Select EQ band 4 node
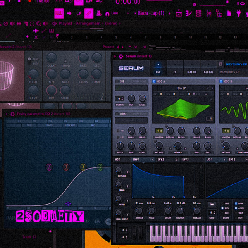The width and height of the screenshot is (248, 248). click(83, 167)
